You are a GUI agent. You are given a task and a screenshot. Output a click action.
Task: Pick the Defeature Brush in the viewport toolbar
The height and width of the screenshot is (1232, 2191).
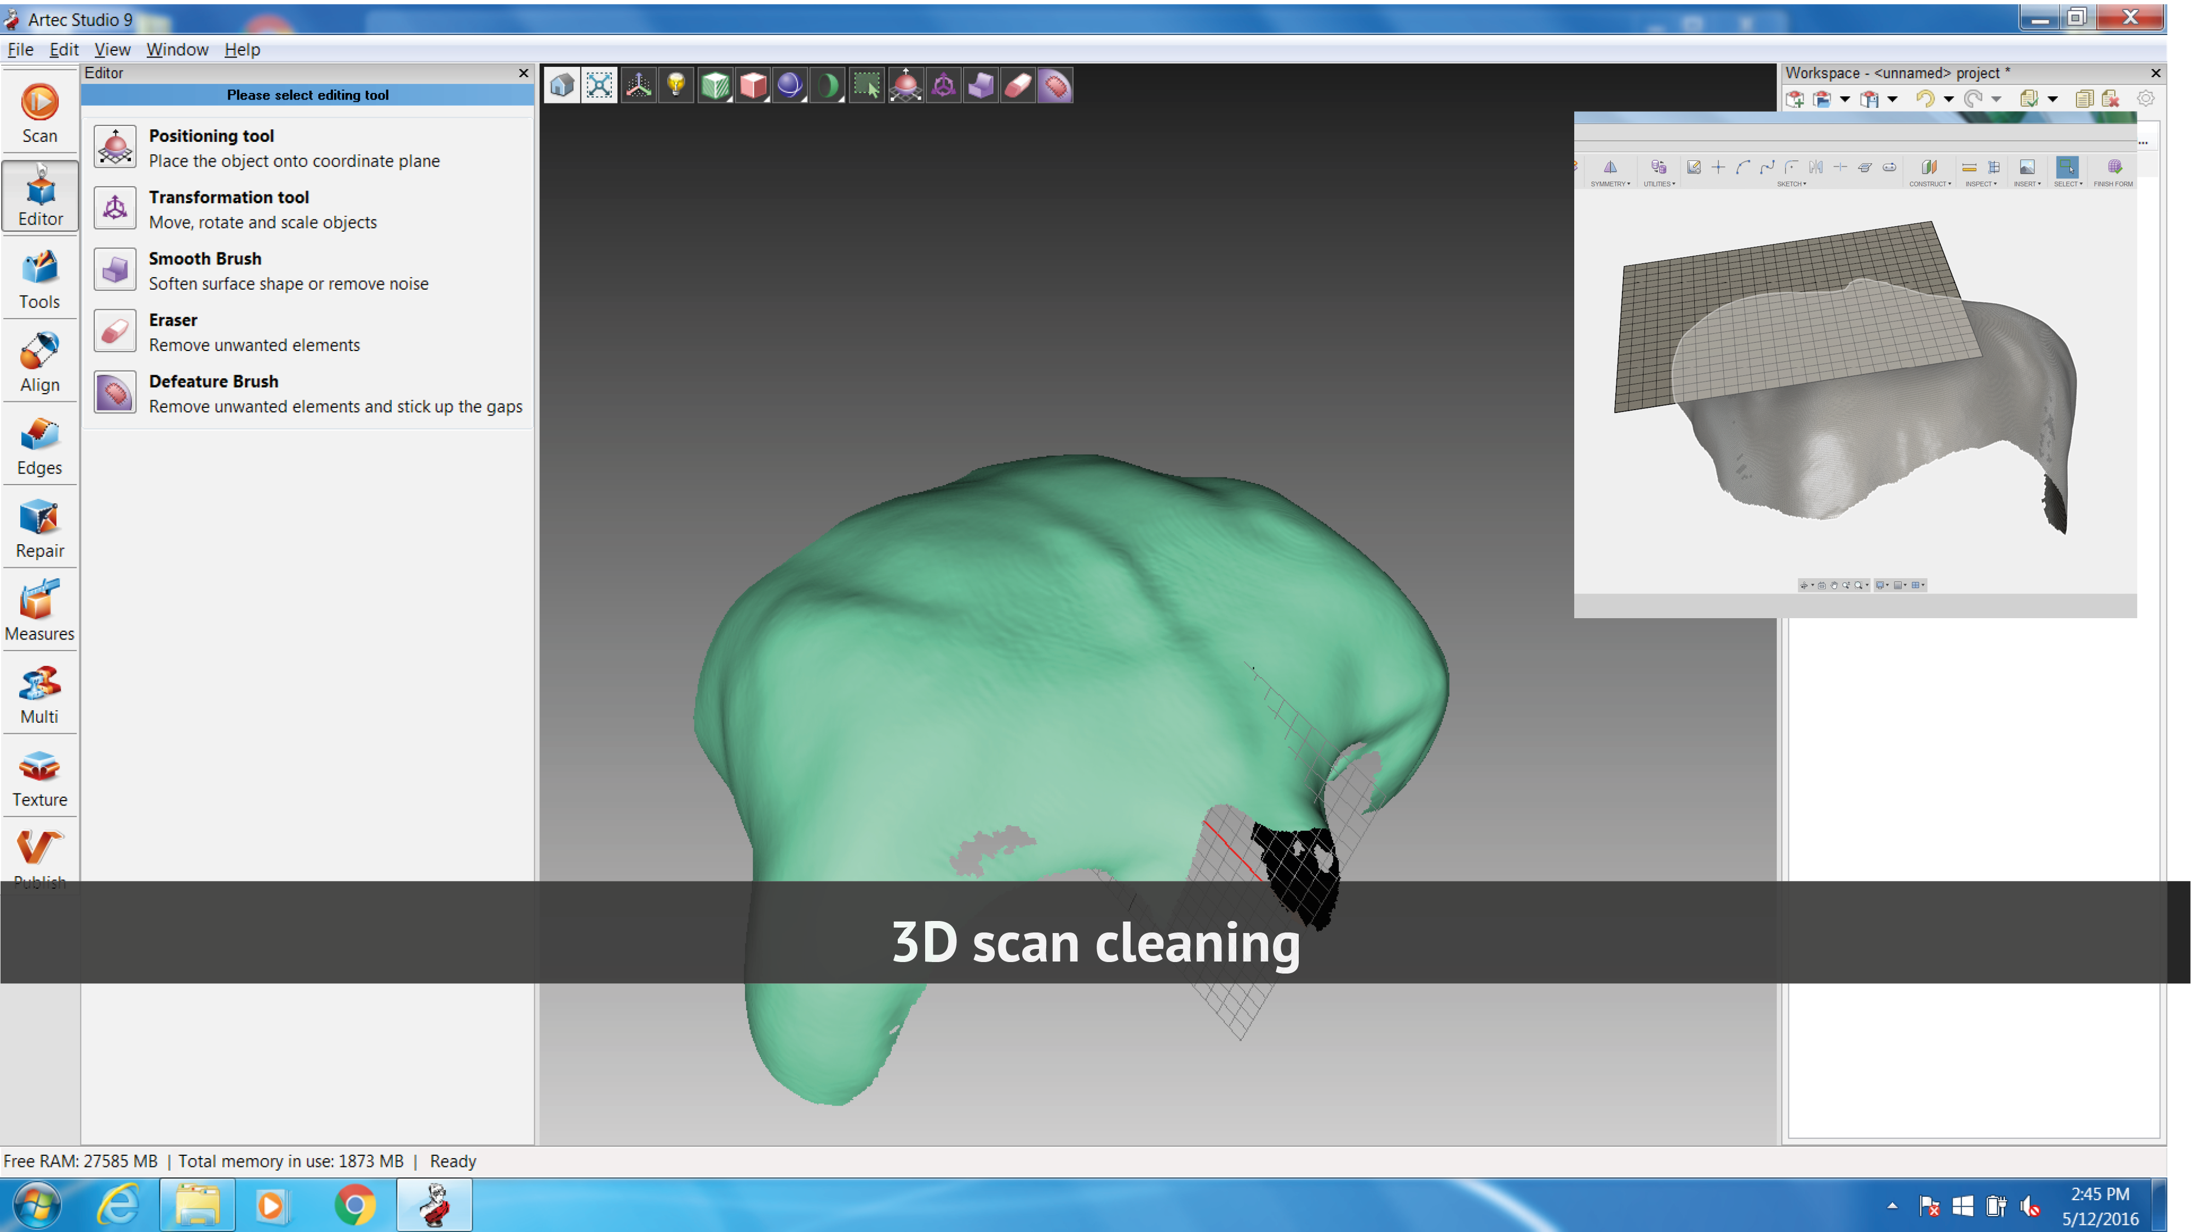pyautogui.click(x=1056, y=85)
